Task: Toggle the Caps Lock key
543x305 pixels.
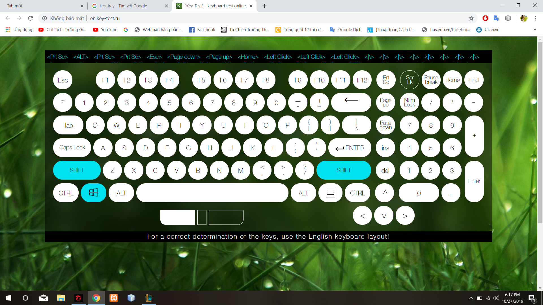Action: (72, 148)
